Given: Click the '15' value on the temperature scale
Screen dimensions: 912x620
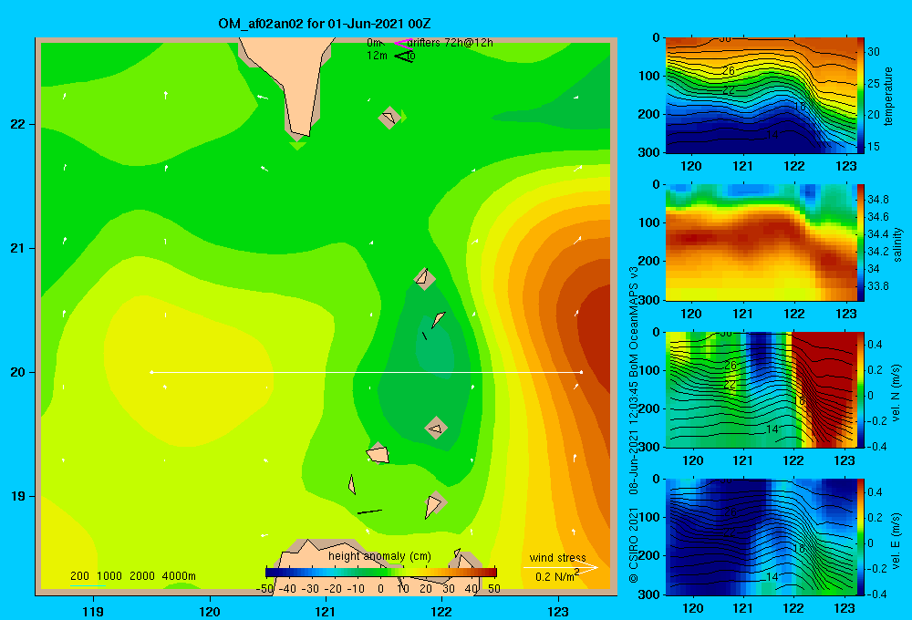Looking at the screenshot, I should tap(874, 147).
